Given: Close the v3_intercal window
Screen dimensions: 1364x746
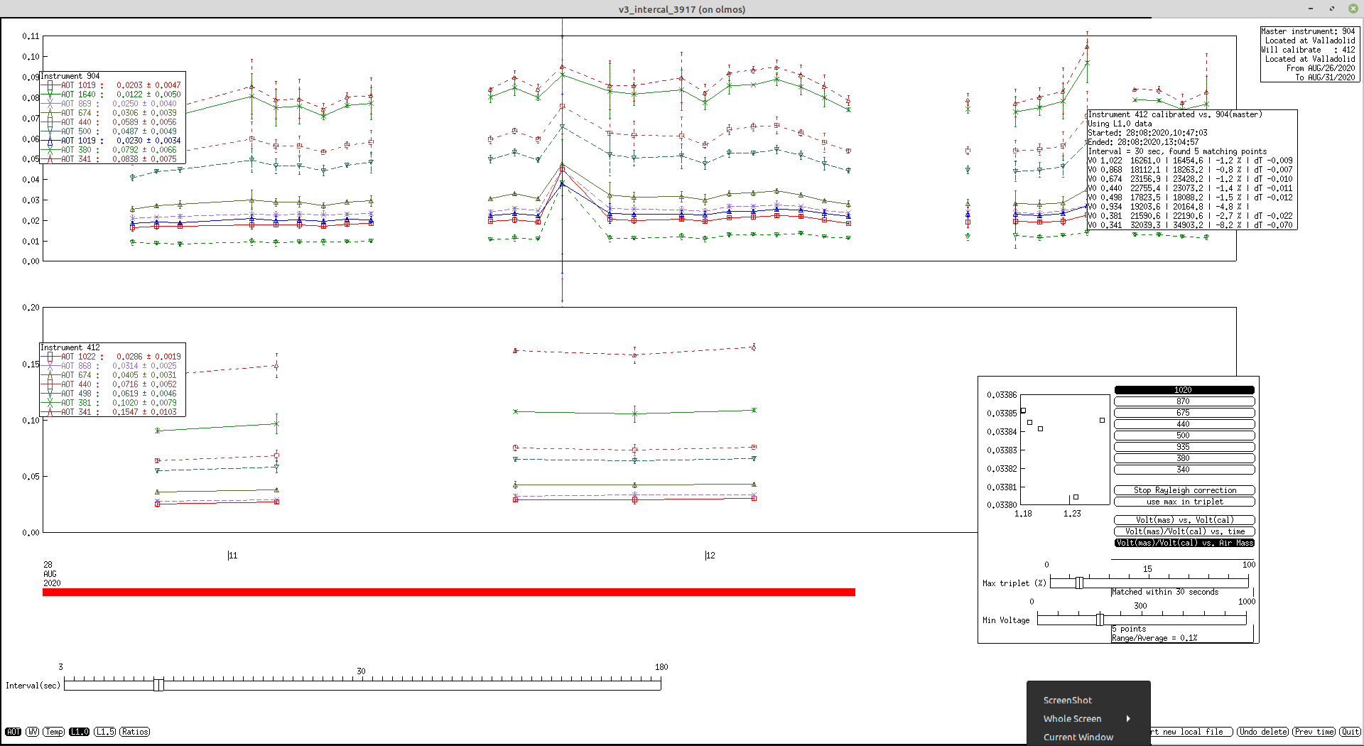Looking at the screenshot, I should pos(1353,9).
